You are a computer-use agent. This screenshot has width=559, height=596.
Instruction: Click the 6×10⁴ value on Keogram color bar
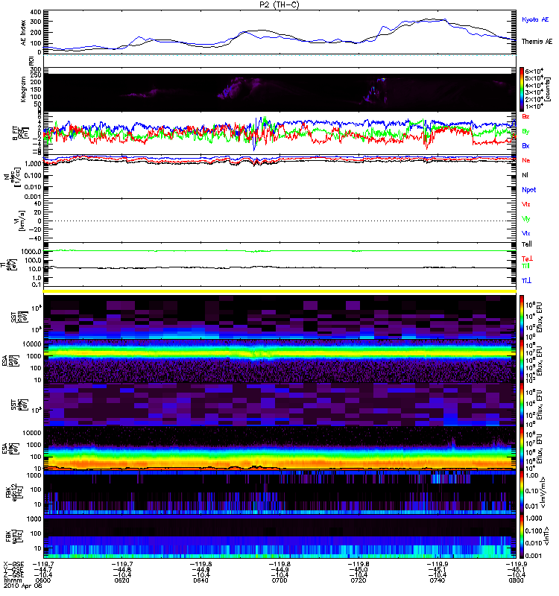coord(534,71)
